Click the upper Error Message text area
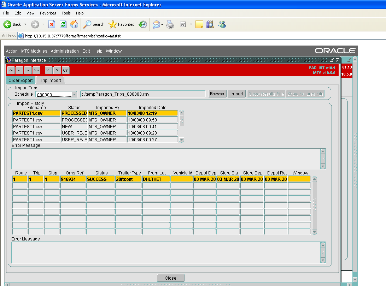Screen dimensions: 386x286 pos(166,159)
